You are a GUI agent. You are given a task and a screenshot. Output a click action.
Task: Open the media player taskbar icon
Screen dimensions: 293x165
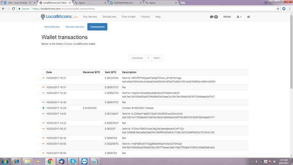pos(38,161)
